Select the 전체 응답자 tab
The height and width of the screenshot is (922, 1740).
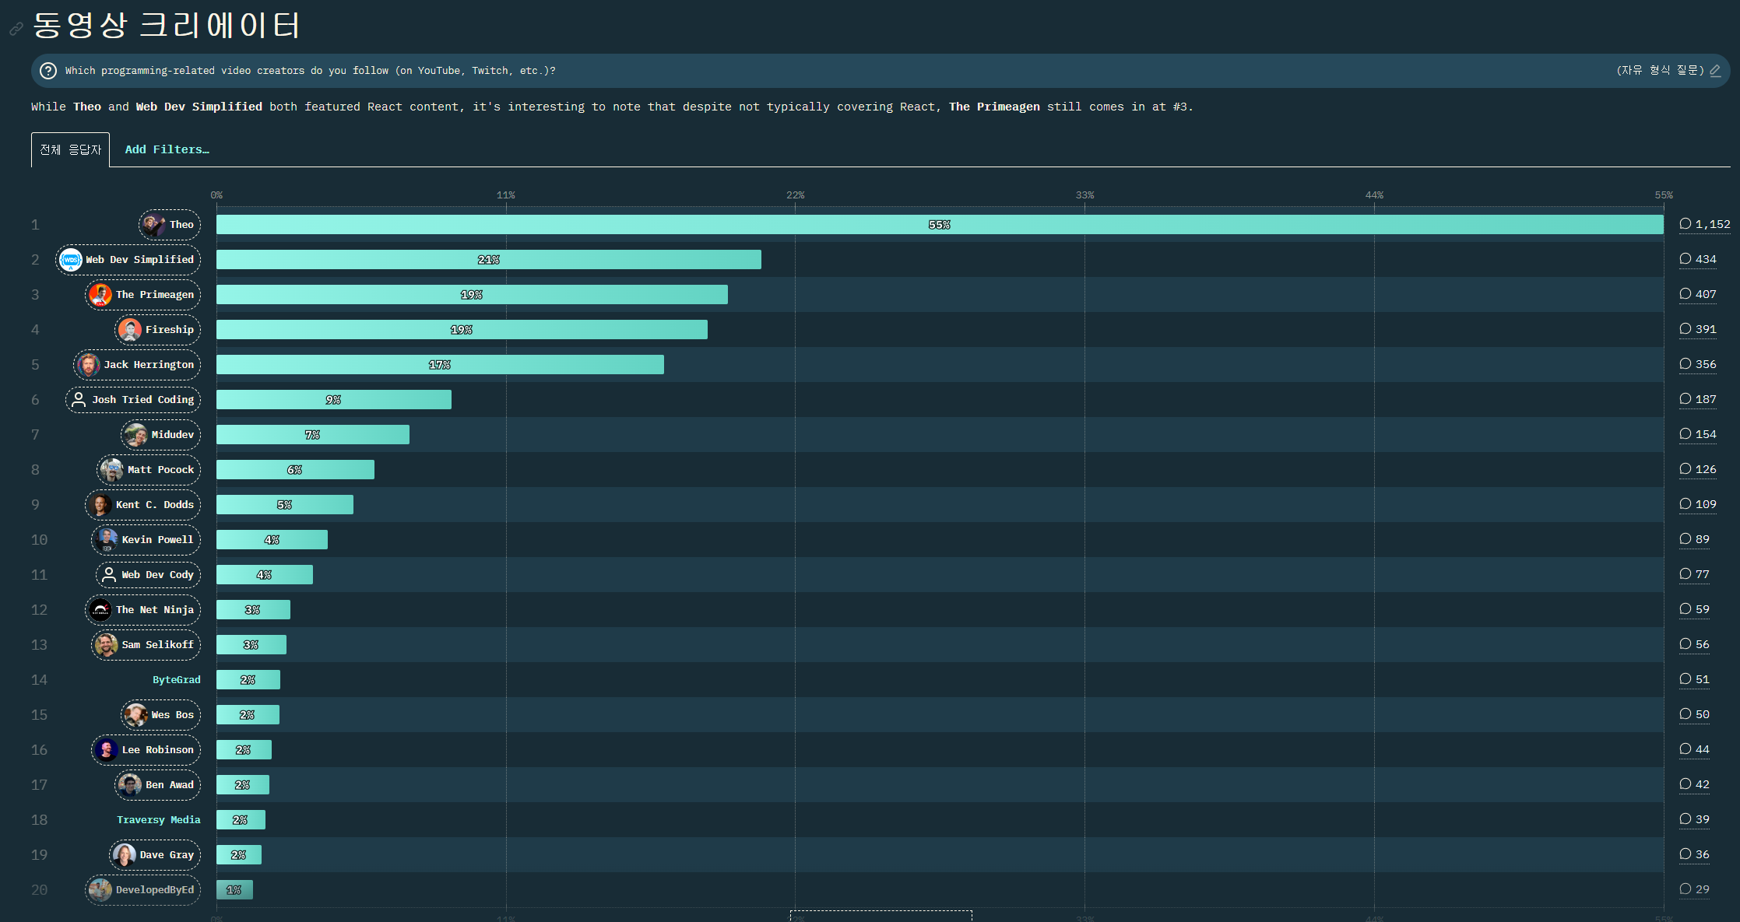(x=70, y=149)
